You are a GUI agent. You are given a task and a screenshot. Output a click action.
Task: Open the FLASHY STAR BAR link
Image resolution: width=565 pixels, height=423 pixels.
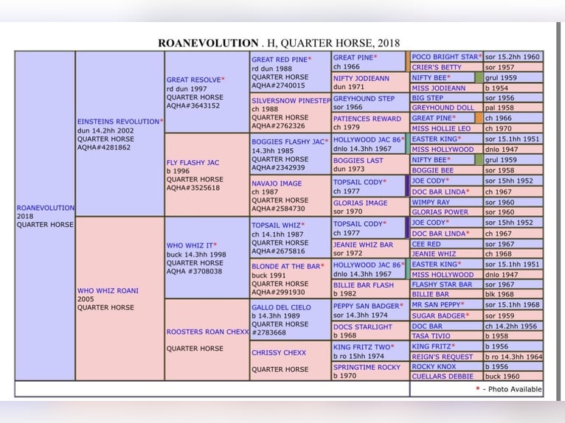tap(442, 284)
